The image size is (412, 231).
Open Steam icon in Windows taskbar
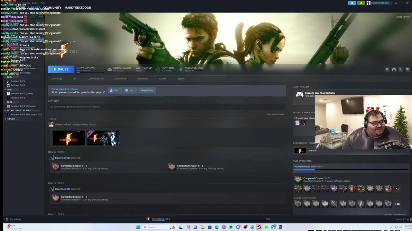click(259, 227)
